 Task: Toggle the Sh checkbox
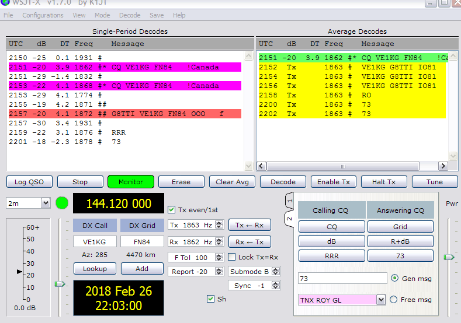[210, 299]
